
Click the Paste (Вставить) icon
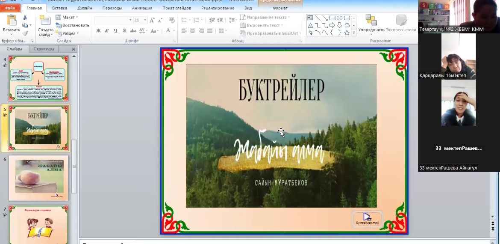[11, 21]
